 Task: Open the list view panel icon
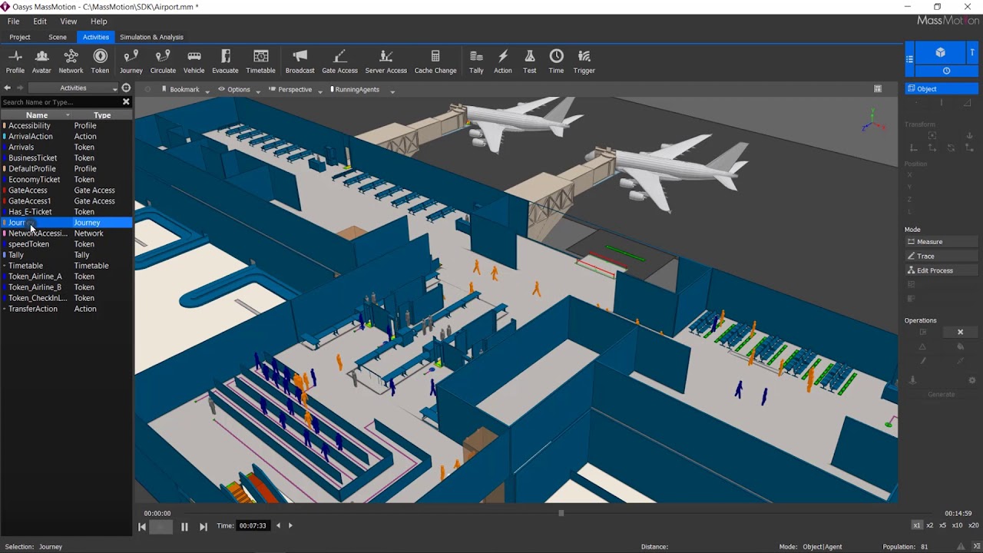point(909,58)
